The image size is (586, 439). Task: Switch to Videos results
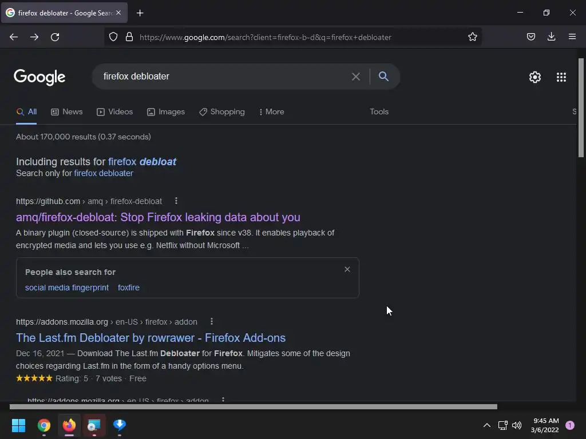(114, 111)
